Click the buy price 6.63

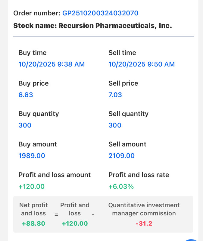[26, 95]
